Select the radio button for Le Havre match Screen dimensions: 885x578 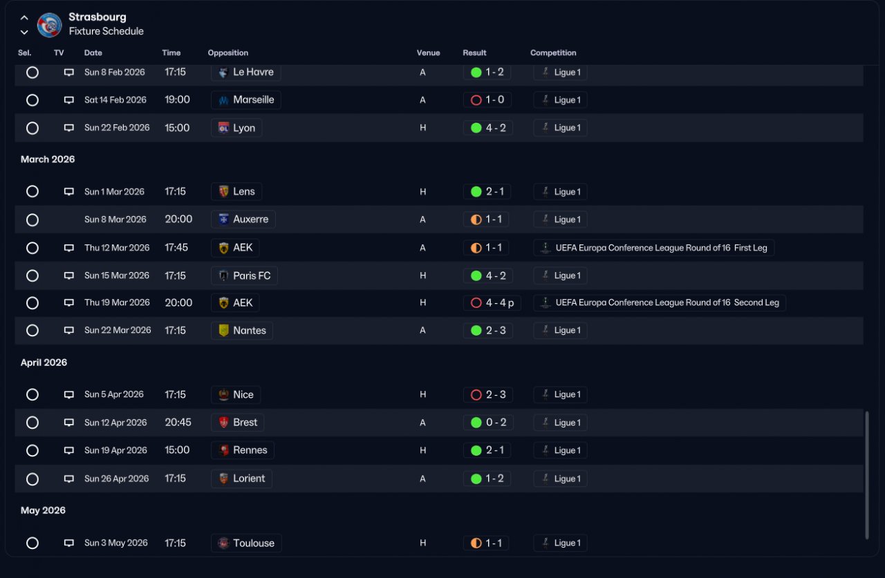[x=32, y=73]
